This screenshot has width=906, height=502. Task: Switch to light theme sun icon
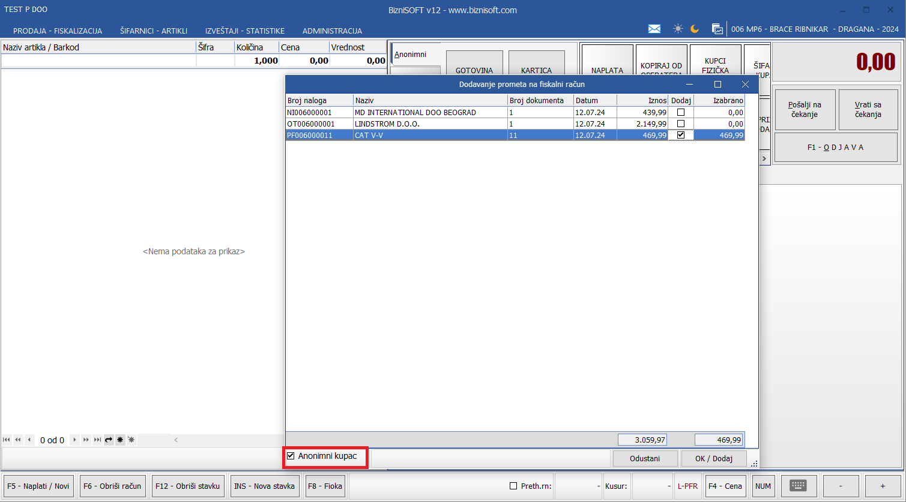[678, 29]
